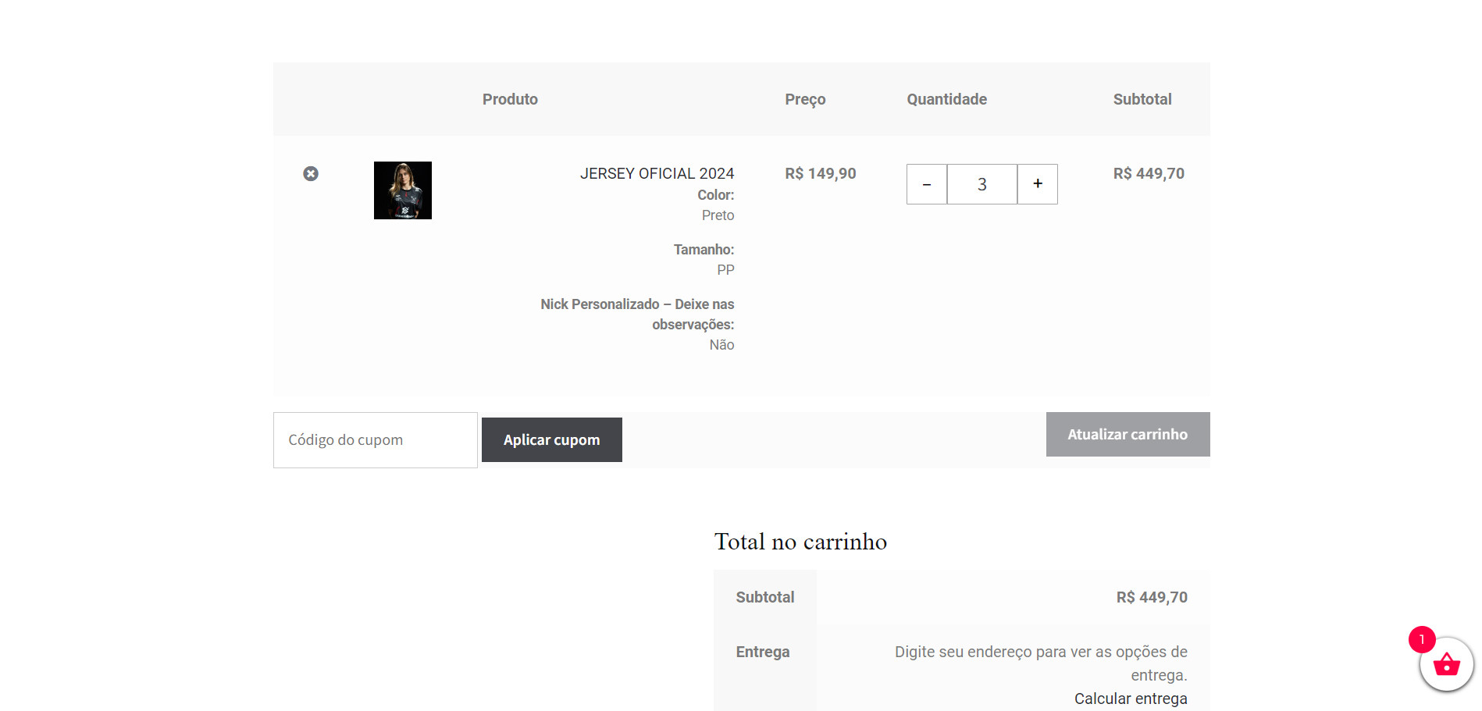Screen dimensions: 1482x711
Task: Click the Total no carrinho heading
Action: pyautogui.click(x=800, y=542)
